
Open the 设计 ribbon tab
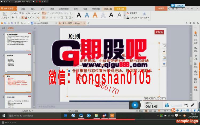[42, 9]
